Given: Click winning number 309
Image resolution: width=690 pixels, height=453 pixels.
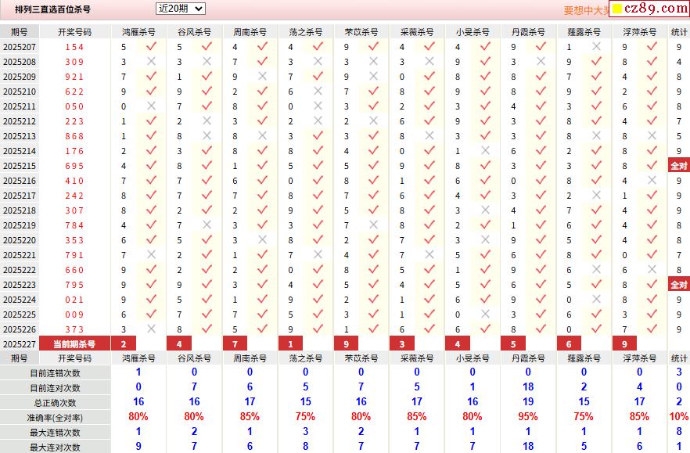Looking at the screenshot, I should coord(74,62).
